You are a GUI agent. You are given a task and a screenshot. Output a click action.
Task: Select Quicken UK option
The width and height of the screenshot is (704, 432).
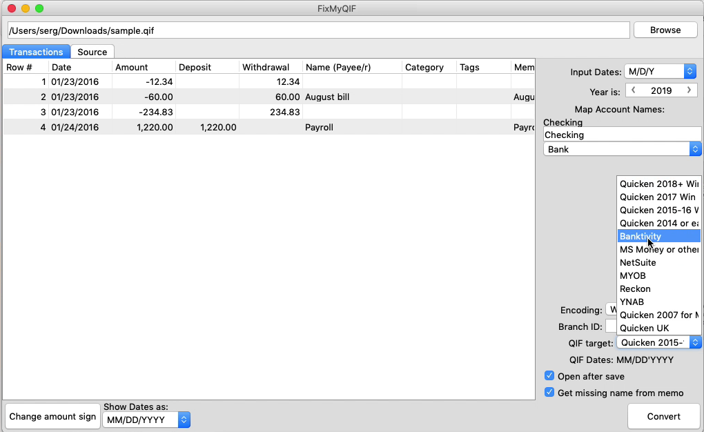(x=658, y=328)
